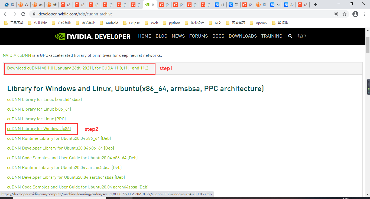Download cuDNN Runtime Library Ubuntu20.04 aarch64sbsa
This screenshot has height=199, width=370.
pyautogui.click(x=64, y=168)
